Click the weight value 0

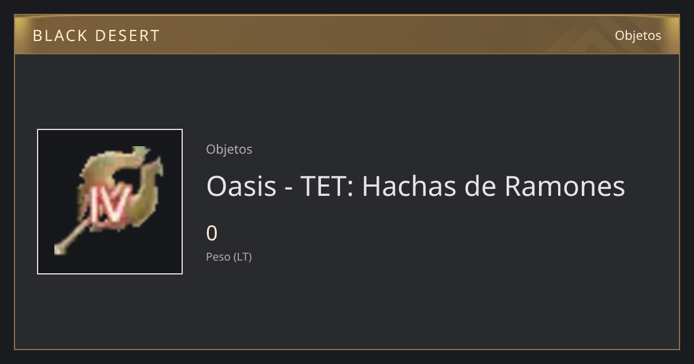coord(212,233)
